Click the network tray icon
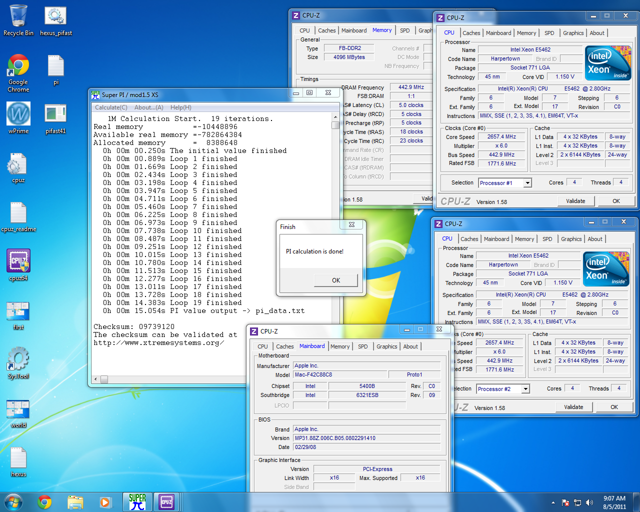 pyautogui.click(x=577, y=502)
